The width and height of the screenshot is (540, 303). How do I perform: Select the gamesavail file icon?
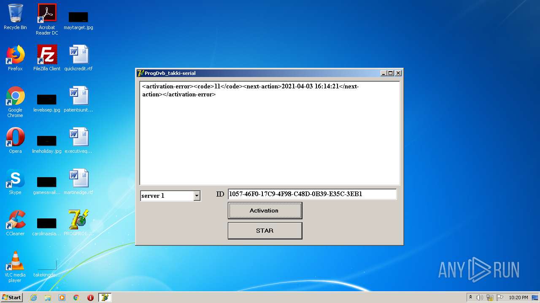pos(47,186)
